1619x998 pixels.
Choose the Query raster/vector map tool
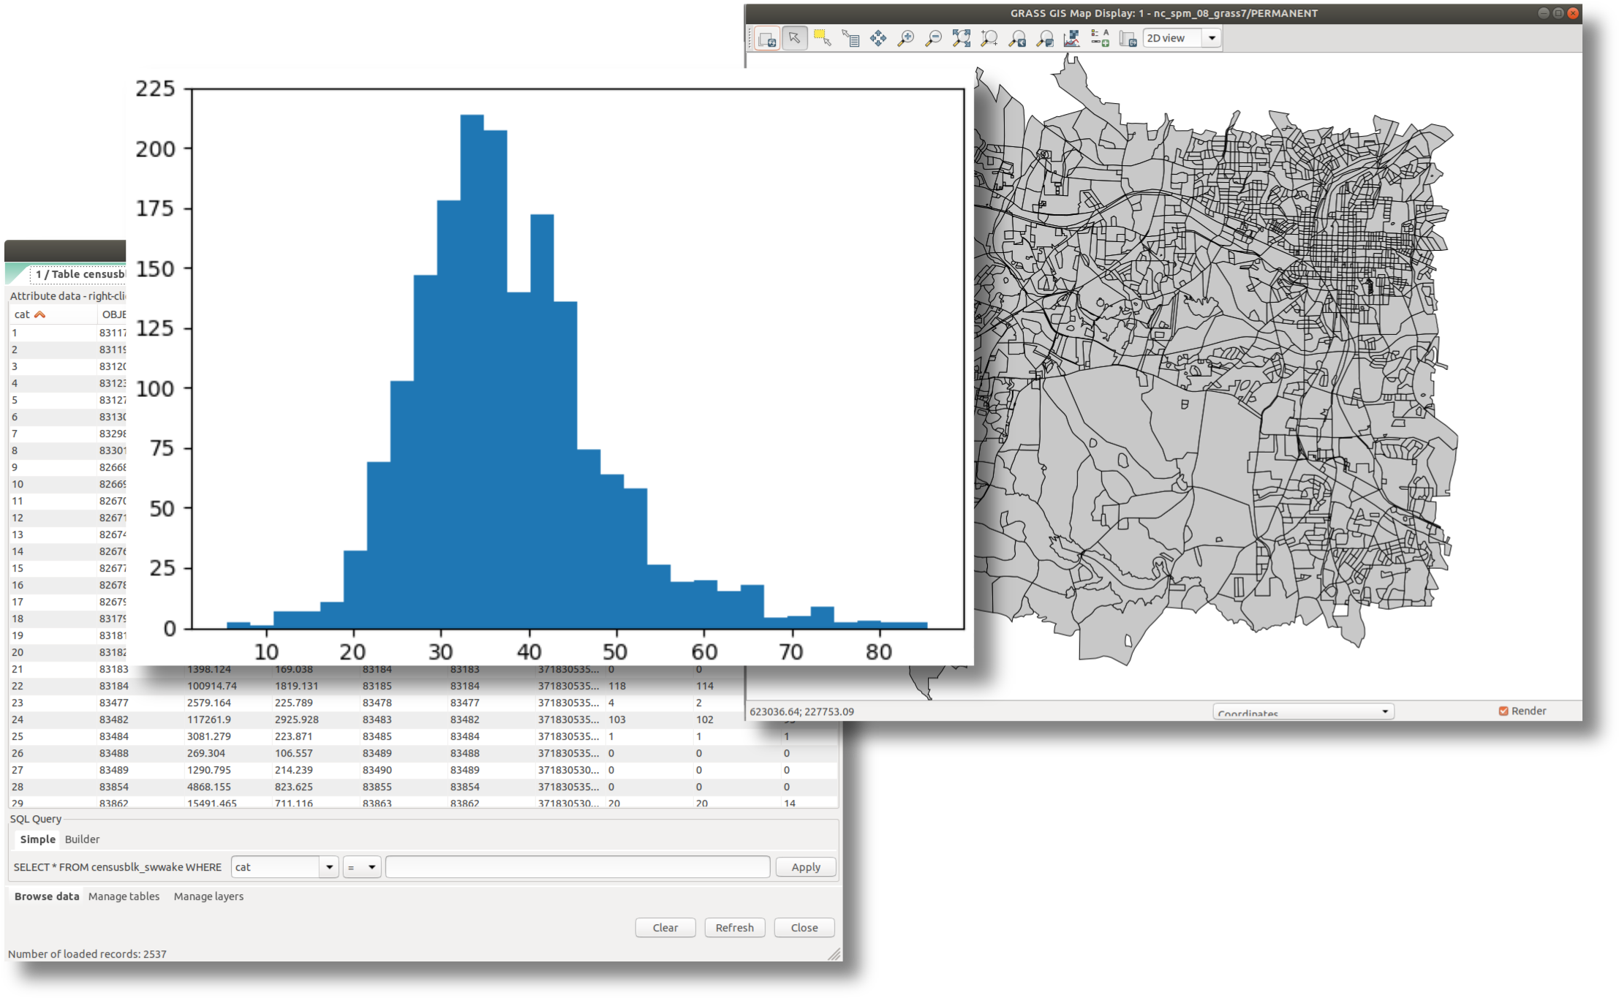[850, 39]
